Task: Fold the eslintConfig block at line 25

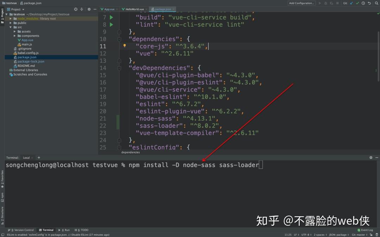Action: (119, 147)
